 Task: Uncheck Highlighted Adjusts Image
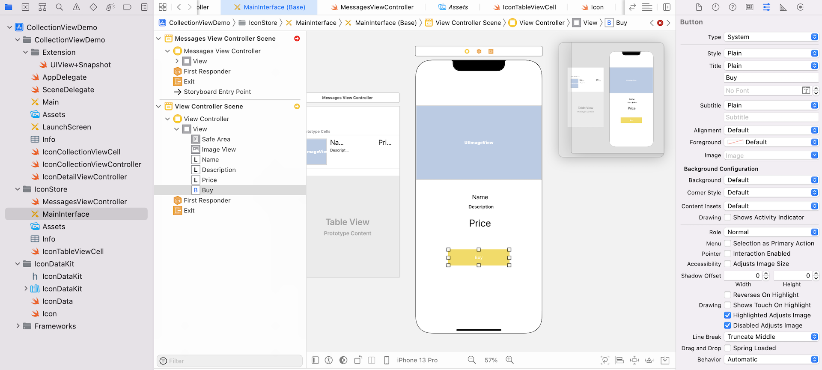(727, 315)
